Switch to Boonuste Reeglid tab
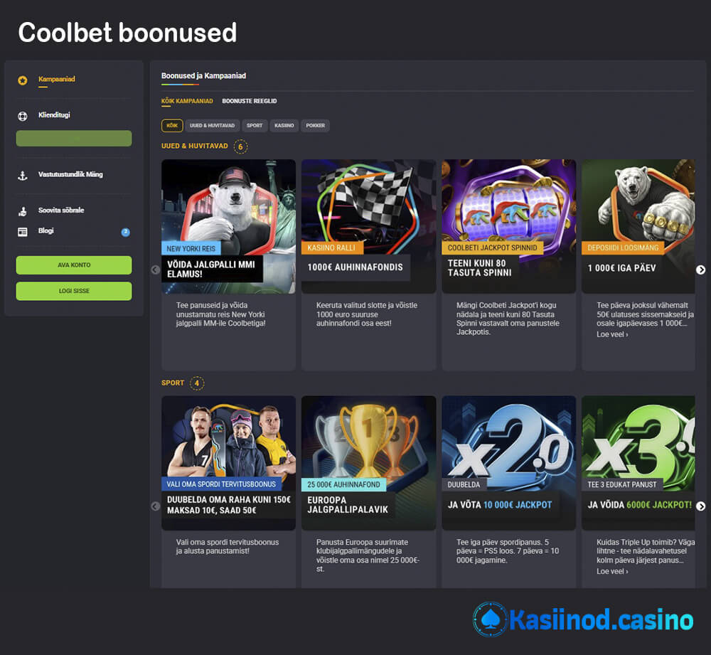The image size is (711, 655). pyautogui.click(x=250, y=101)
